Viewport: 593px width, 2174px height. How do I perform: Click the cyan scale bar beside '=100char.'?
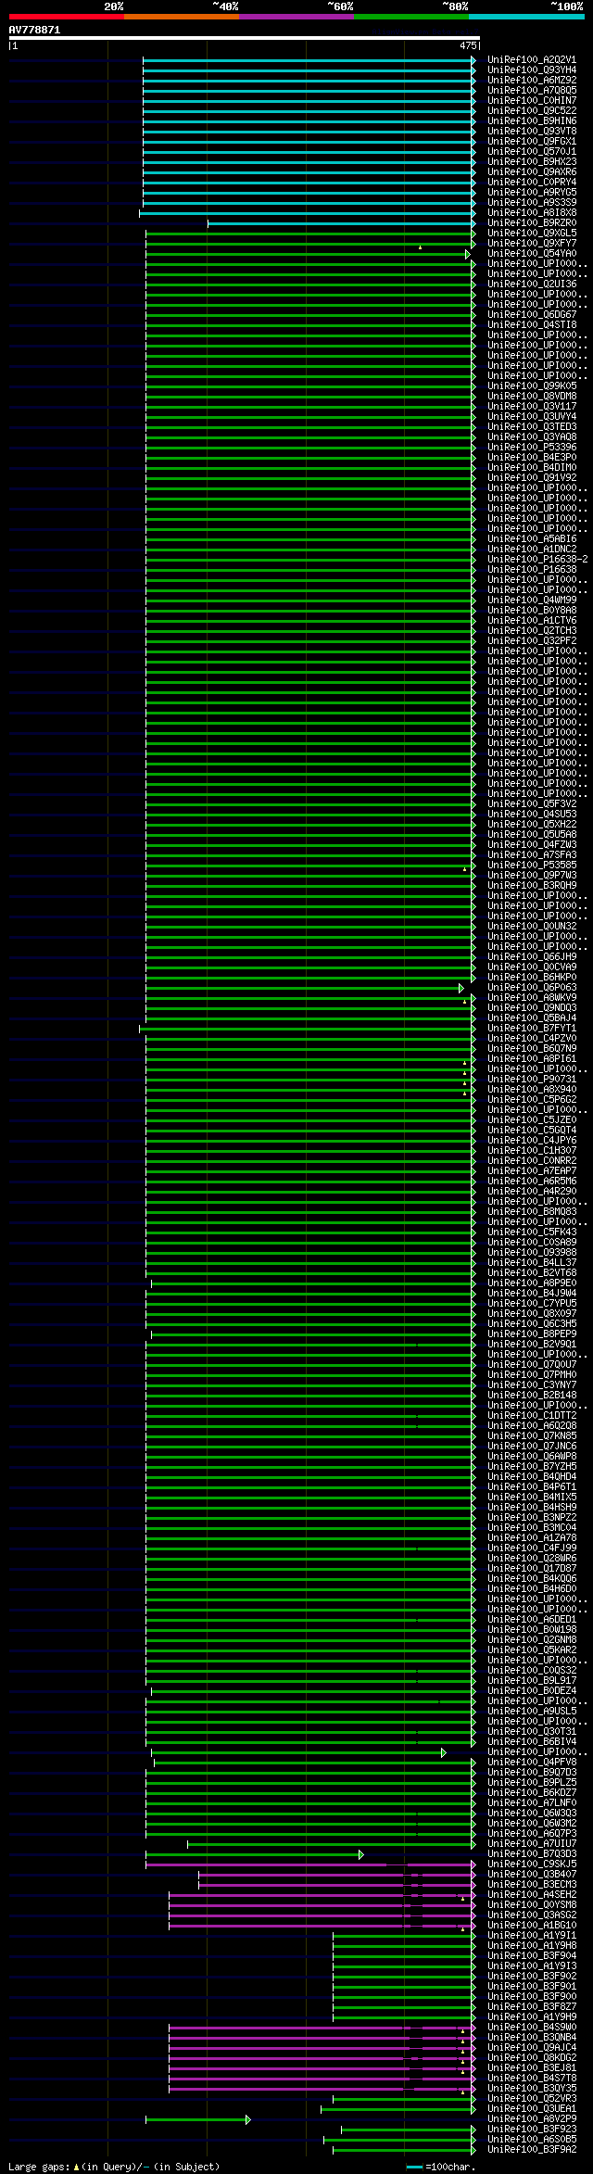414,2167
